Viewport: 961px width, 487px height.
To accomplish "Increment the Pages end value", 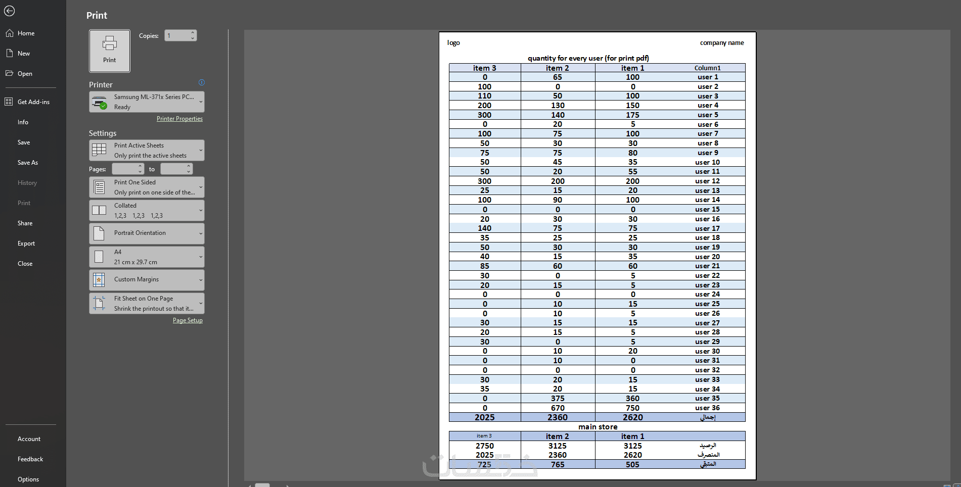I will click(x=189, y=166).
